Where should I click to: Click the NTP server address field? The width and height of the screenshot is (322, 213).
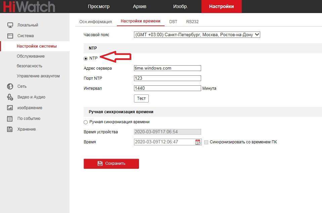167,68
